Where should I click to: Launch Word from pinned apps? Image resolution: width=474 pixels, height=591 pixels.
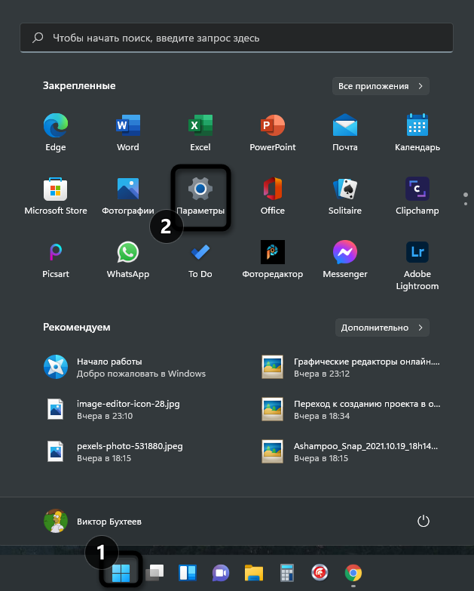[128, 132]
